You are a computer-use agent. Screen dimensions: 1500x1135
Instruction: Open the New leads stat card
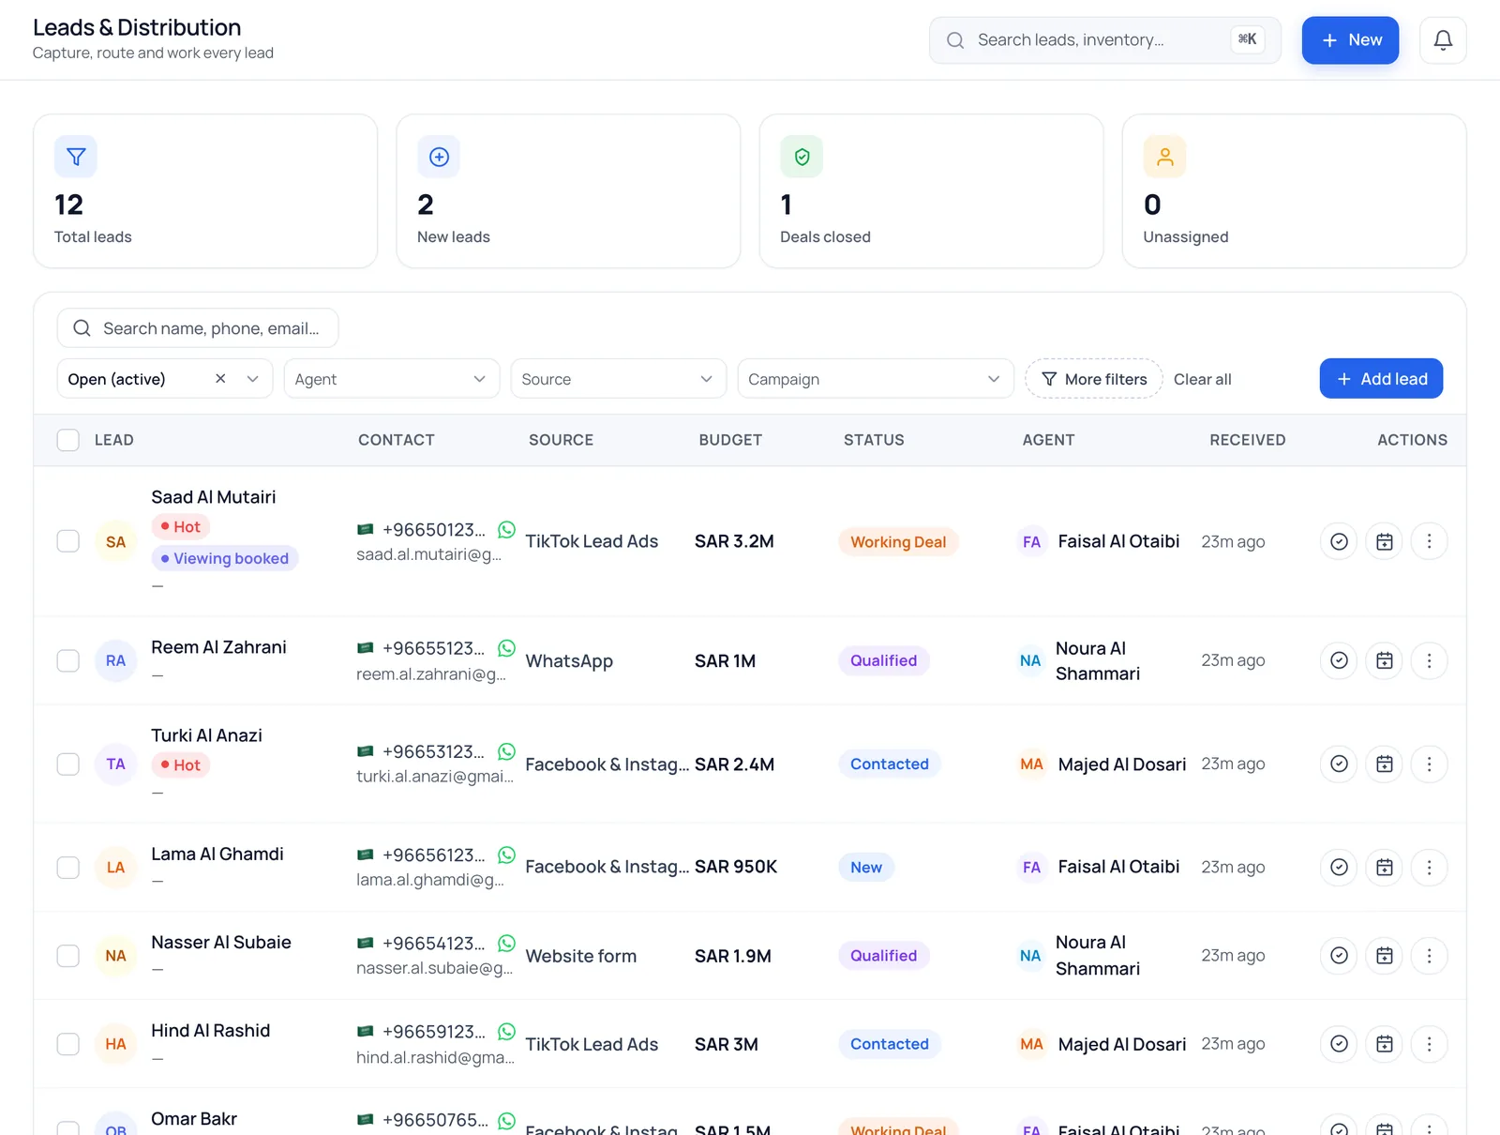click(x=568, y=191)
